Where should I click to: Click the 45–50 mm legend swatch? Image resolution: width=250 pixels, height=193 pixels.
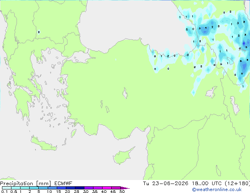[116, 188]
